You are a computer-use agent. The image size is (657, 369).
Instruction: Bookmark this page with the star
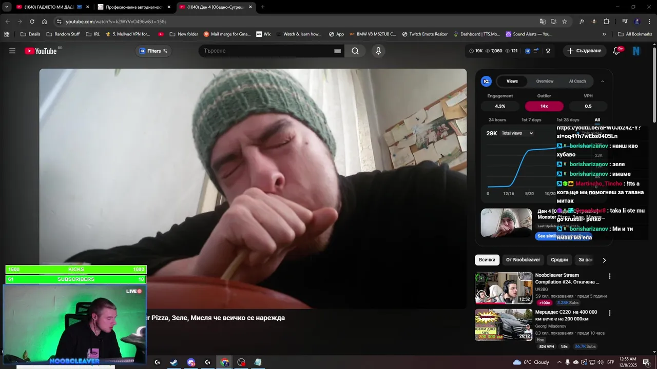point(565,22)
